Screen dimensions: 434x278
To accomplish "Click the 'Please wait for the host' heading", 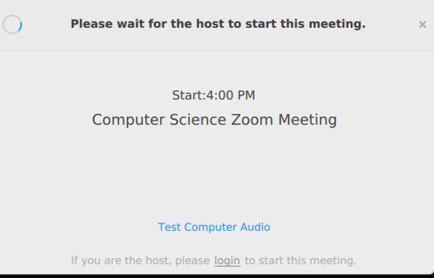I will tap(218, 24).
